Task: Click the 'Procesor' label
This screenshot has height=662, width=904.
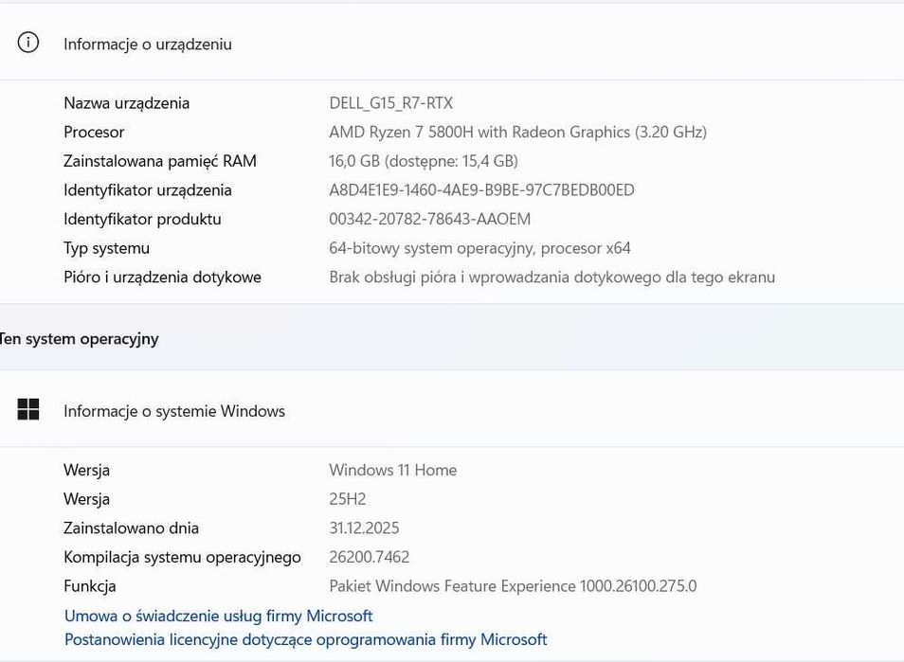Action: tap(94, 132)
